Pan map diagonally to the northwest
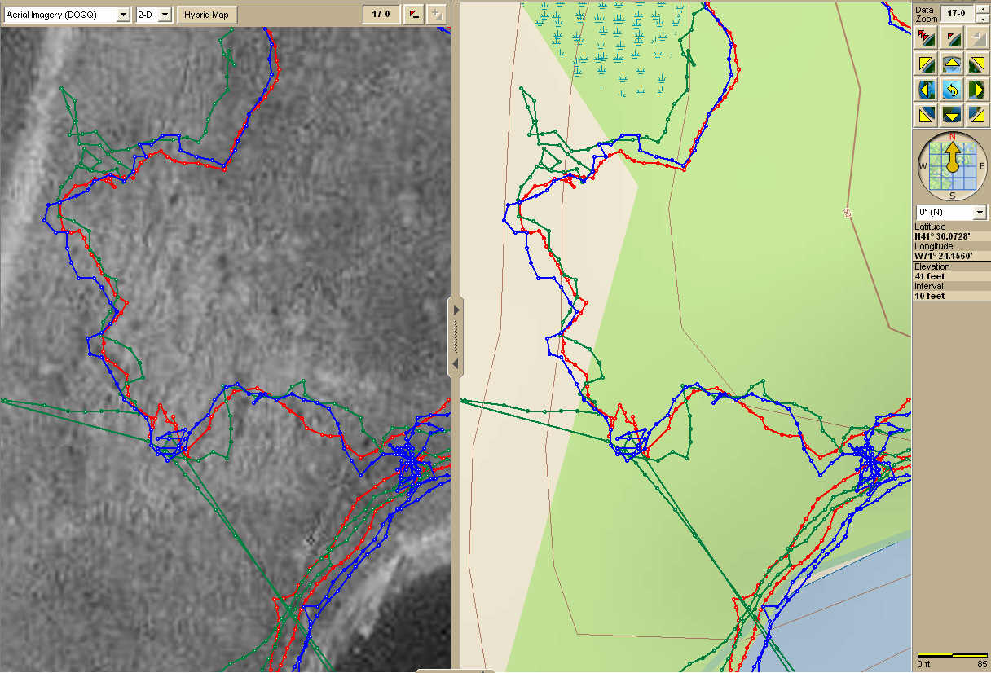Image resolution: width=991 pixels, height=673 pixels. pos(926,64)
